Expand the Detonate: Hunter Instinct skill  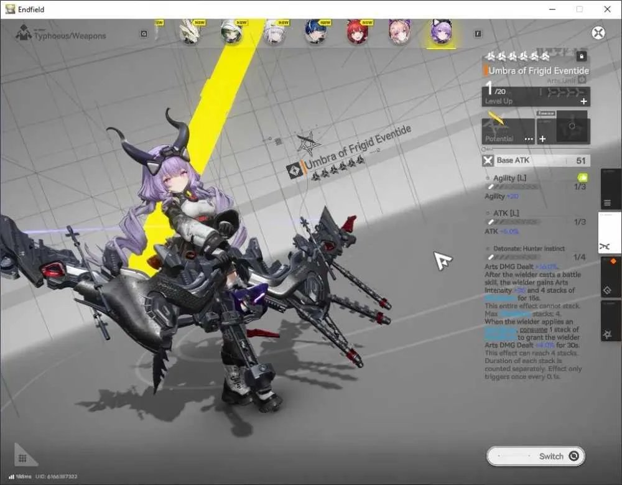coord(529,249)
